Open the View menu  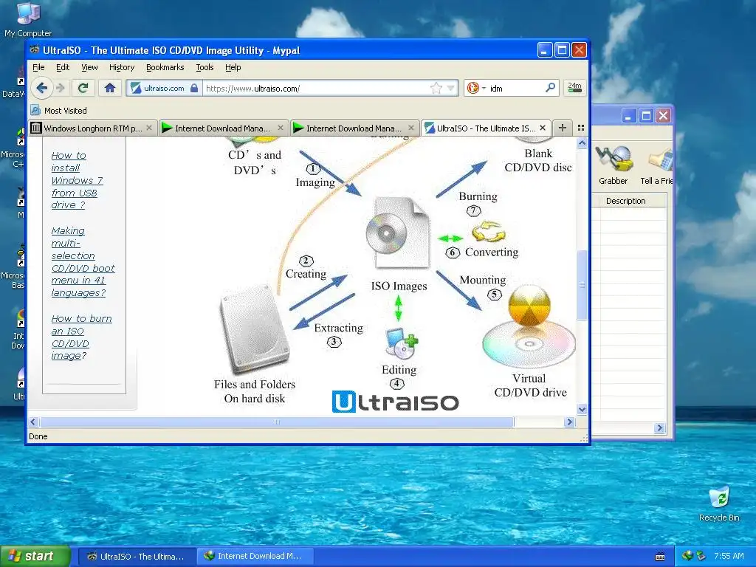[89, 67]
